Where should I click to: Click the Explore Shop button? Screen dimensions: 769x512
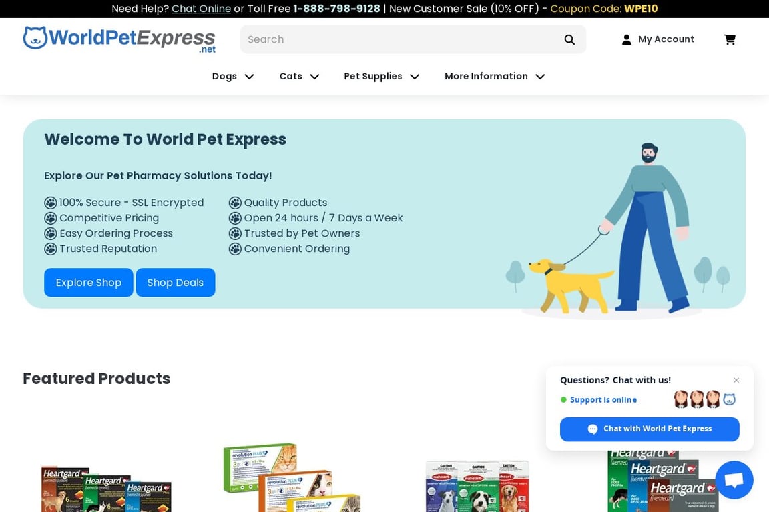(x=88, y=282)
